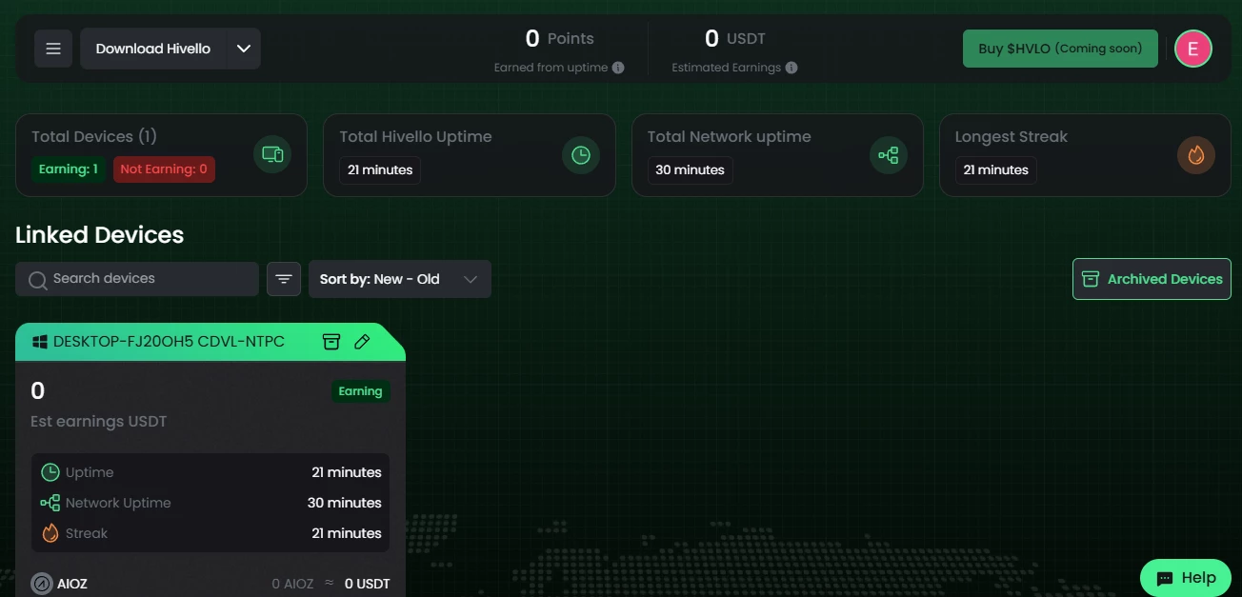
Task: Click the Total Devices (1) label
Action: click(94, 136)
